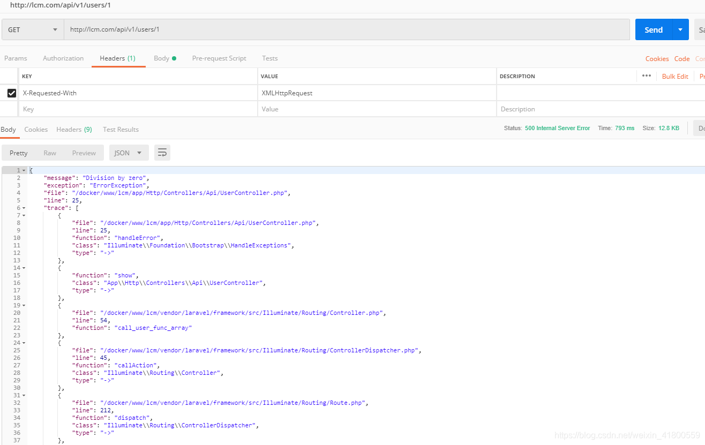Click the Send button
Screen dimensions: 705x445
pos(654,29)
